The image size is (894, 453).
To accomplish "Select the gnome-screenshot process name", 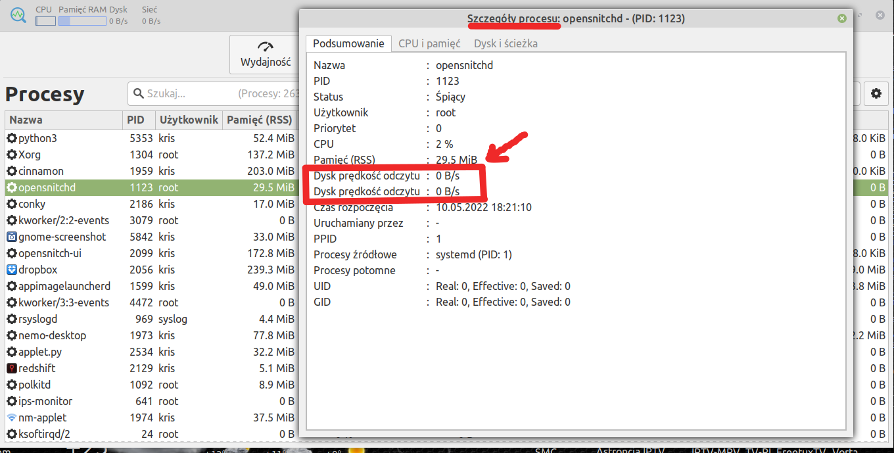I will (62, 237).
